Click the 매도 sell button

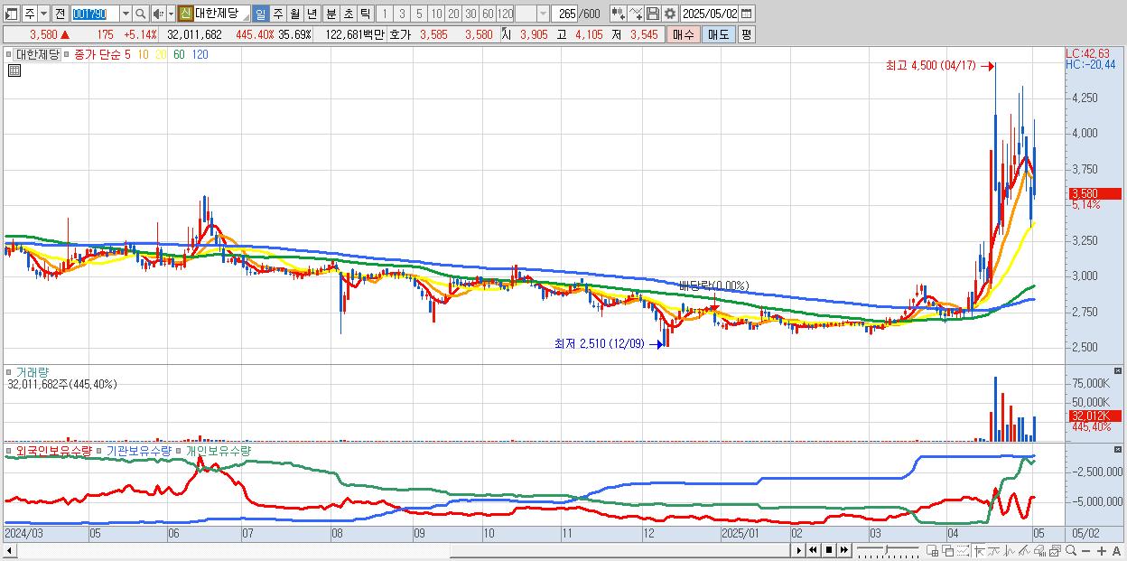(x=718, y=34)
